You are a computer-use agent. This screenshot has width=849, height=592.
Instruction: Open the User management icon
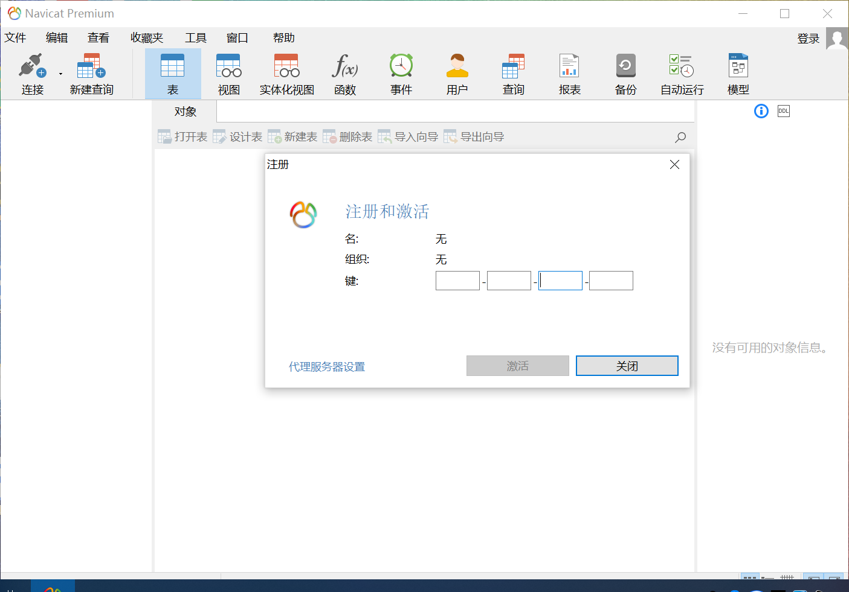(457, 66)
